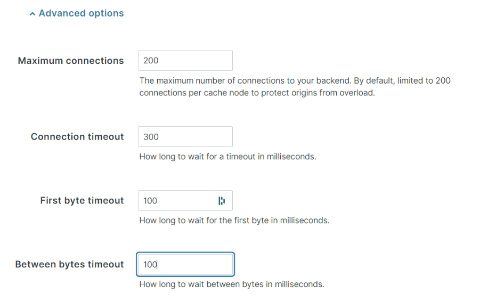Click the Maximum connections label

click(71, 61)
